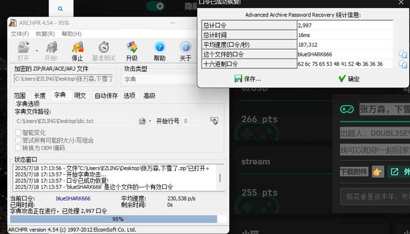The height and width of the screenshot is (234, 410).
Task: Copy the hexadecimal password value
Action: (x=403, y=64)
